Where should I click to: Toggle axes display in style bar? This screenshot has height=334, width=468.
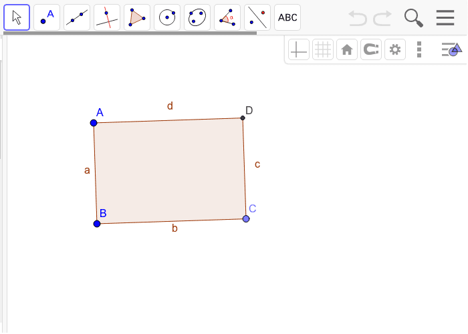point(299,49)
